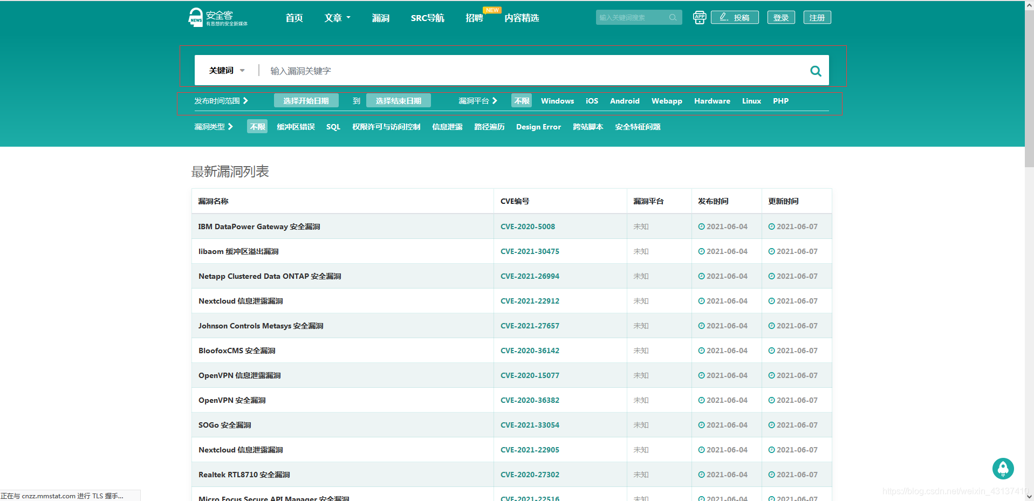The width and height of the screenshot is (1034, 501).
Task: Filter by PHP platform
Action: click(780, 101)
